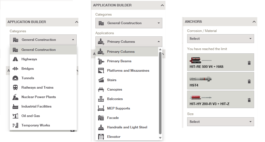Close the open General Construction categories dropdown
The width and height of the screenshot is (265, 142).
pyautogui.click(x=43, y=40)
